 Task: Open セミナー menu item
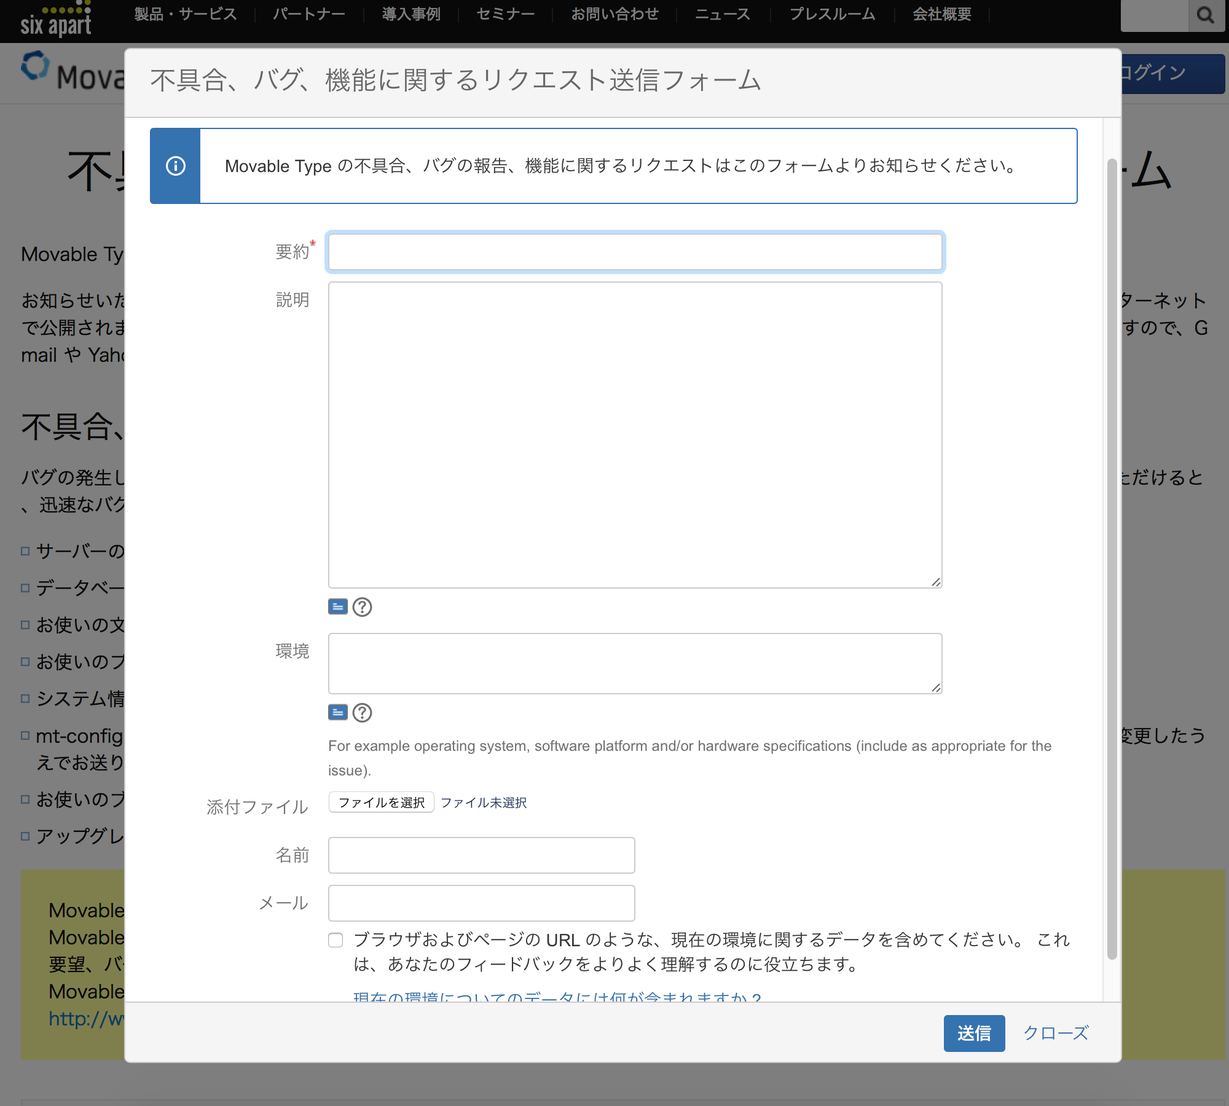click(x=506, y=14)
